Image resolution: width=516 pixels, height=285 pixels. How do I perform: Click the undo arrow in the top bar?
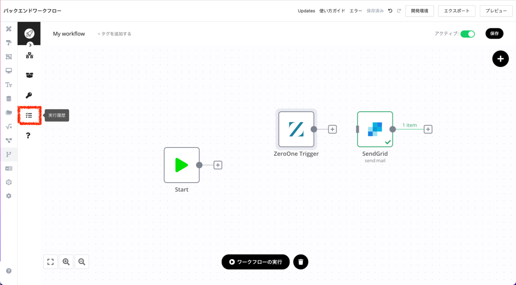(x=390, y=11)
